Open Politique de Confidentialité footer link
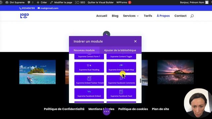The height and width of the screenshot is (119, 212). (64, 109)
